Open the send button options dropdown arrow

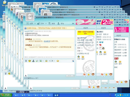pyautogui.click(x=74, y=76)
